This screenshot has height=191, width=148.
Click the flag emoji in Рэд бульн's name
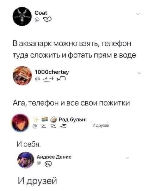(x=45, y=120)
